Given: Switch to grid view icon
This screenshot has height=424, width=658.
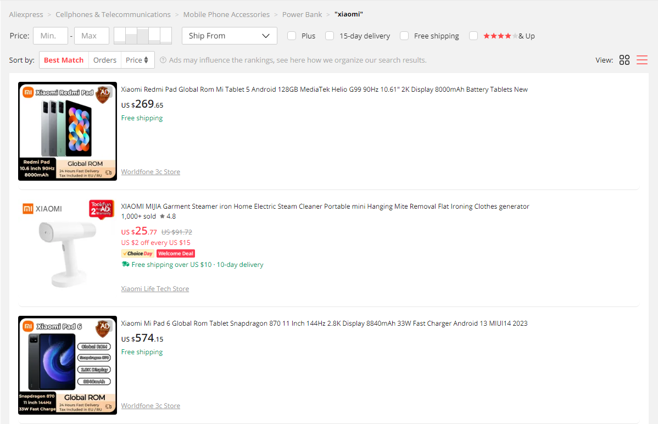Looking at the screenshot, I should pos(624,60).
